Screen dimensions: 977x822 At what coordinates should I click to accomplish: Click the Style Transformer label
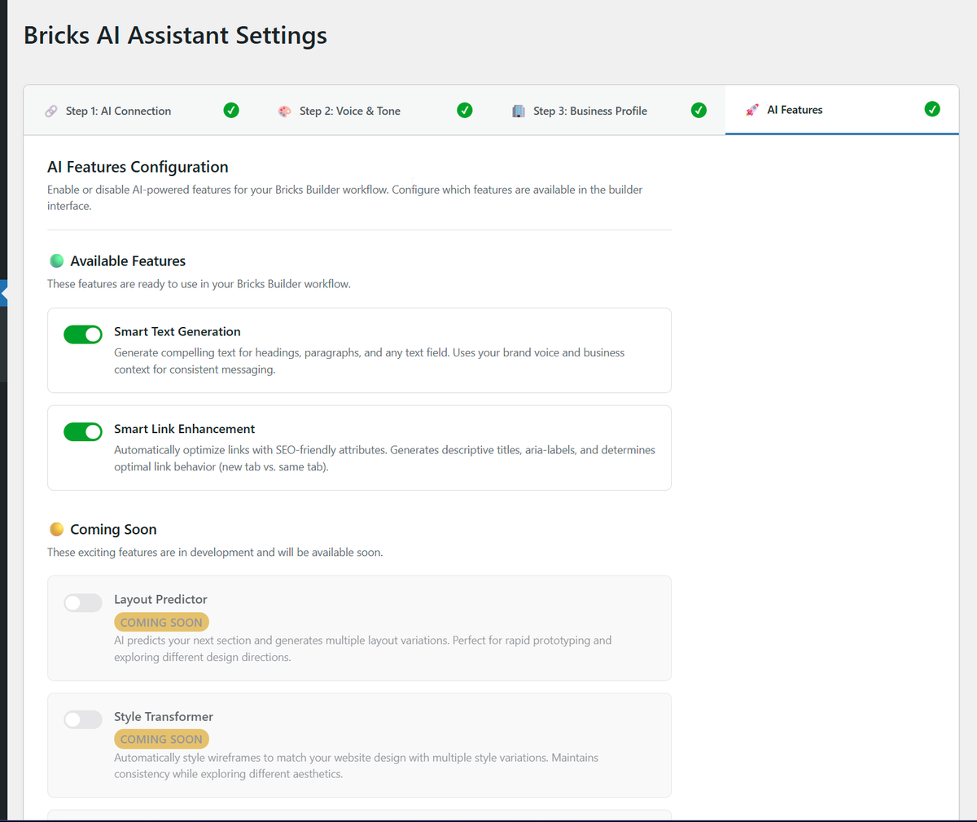[x=164, y=716]
